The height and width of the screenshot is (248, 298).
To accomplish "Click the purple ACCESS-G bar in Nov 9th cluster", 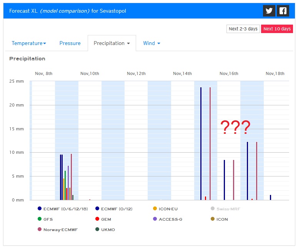I will tap(68, 183).
